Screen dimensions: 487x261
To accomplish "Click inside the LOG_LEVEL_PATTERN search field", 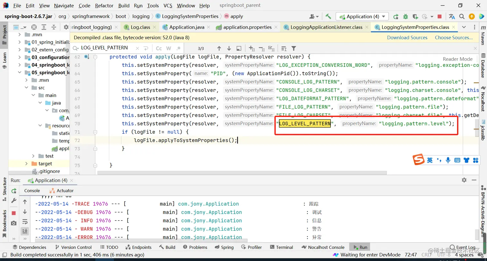I will (104, 48).
